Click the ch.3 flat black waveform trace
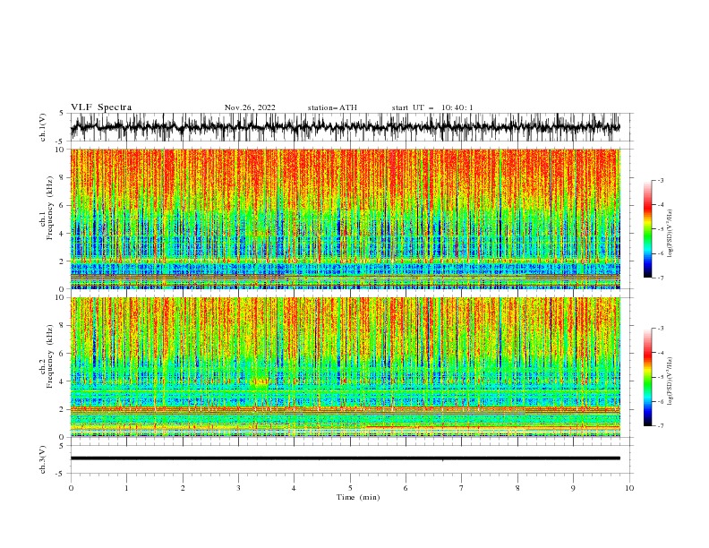This screenshot has height=548, width=709. click(346, 458)
